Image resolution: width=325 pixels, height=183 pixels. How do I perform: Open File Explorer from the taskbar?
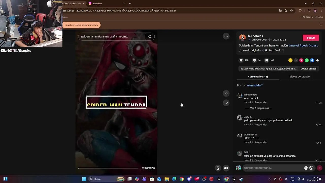click(167, 179)
